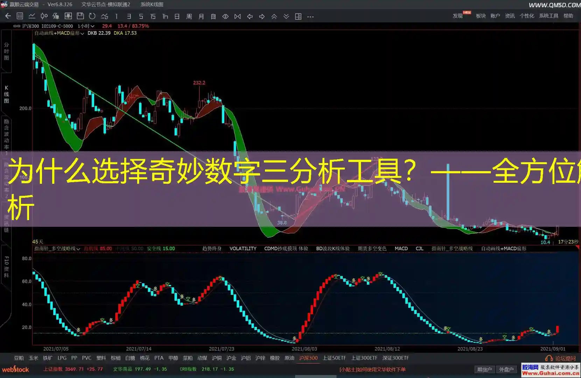Screen dimensions: 581x378
Task: Select the 3-minute period button
Action: pos(129,16)
